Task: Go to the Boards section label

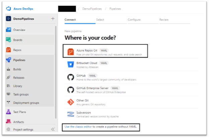Action: tap(18, 40)
